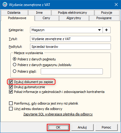Open the Algorytmy tab

pos(74,18)
